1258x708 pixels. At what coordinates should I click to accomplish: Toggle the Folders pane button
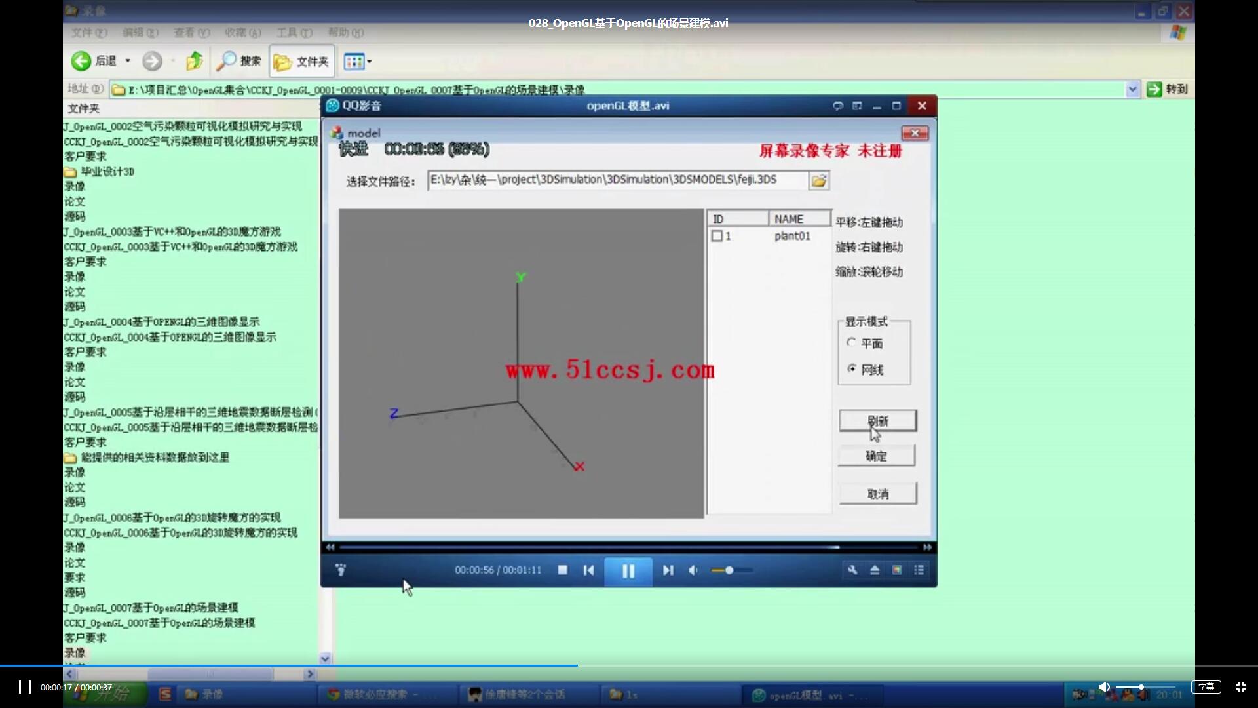tap(302, 62)
